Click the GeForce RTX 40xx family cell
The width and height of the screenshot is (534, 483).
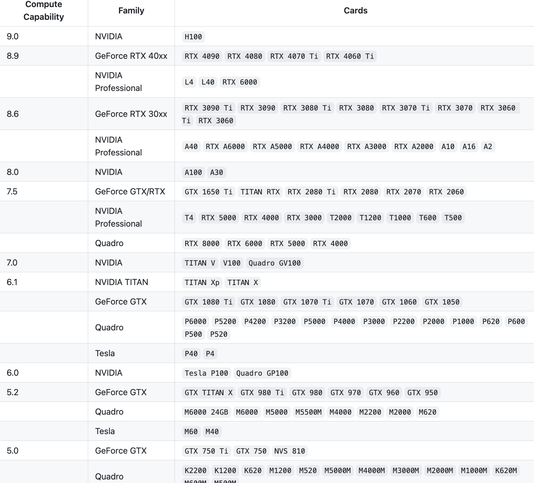131,56
